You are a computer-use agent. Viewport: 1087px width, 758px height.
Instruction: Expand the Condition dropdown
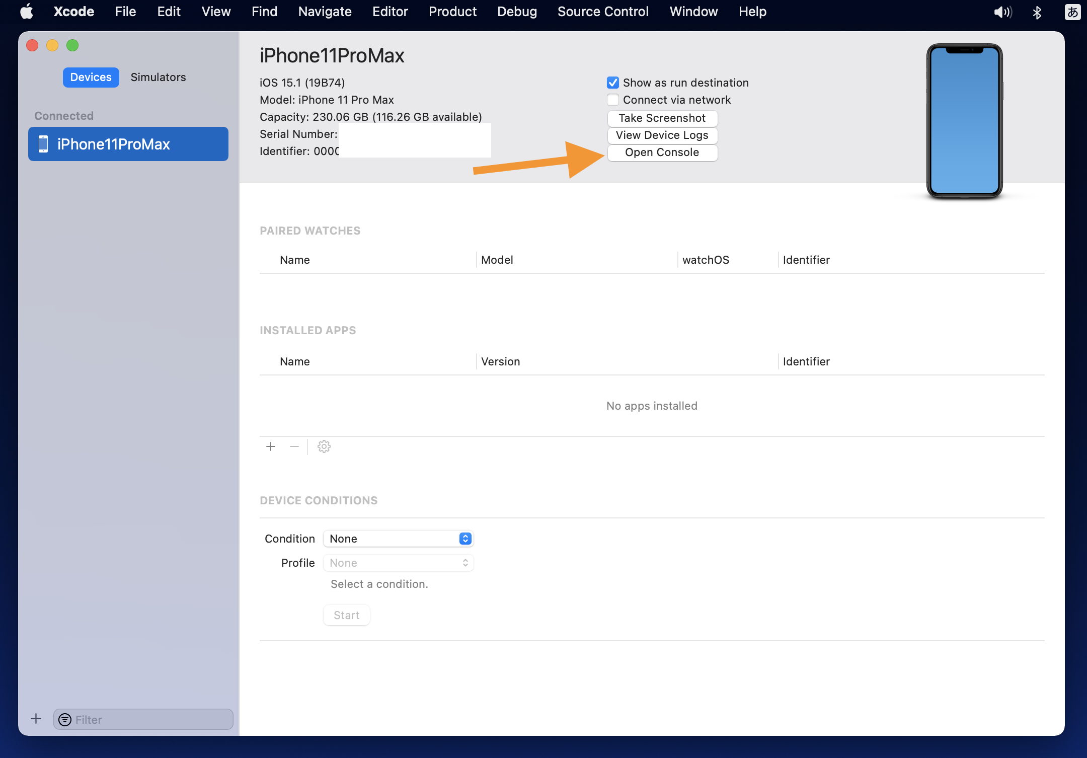[x=399, y=539]
